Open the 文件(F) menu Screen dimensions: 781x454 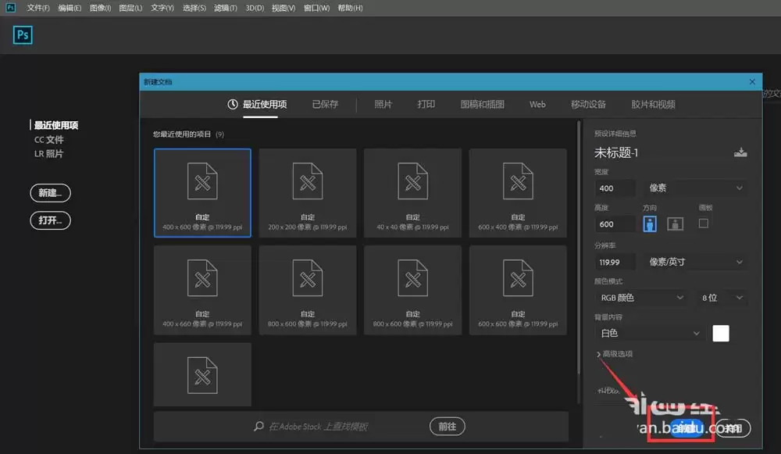(37, 8)
